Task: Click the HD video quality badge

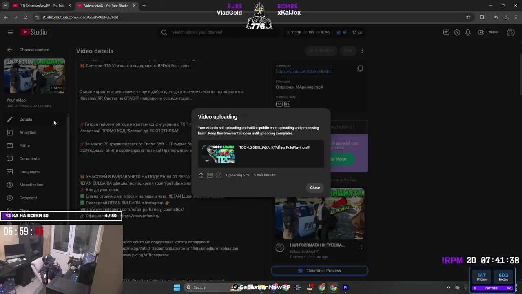Action: point(287,104)
